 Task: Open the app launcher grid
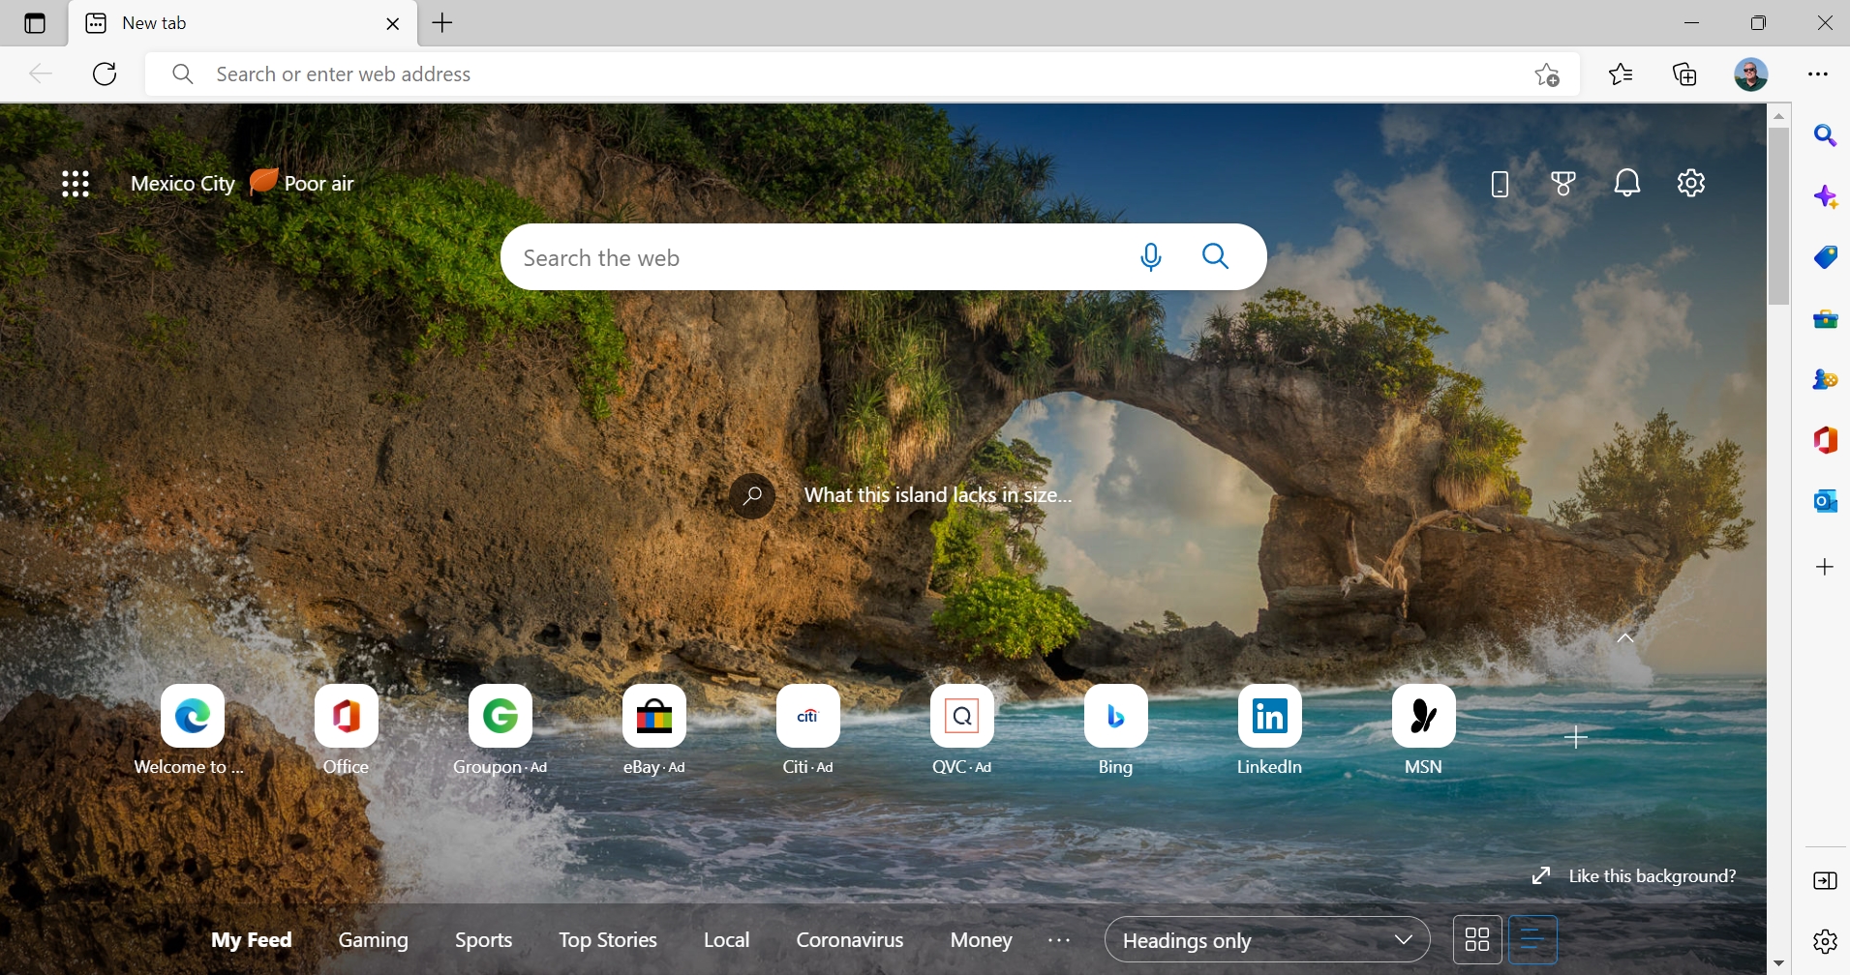click(76, 184)
